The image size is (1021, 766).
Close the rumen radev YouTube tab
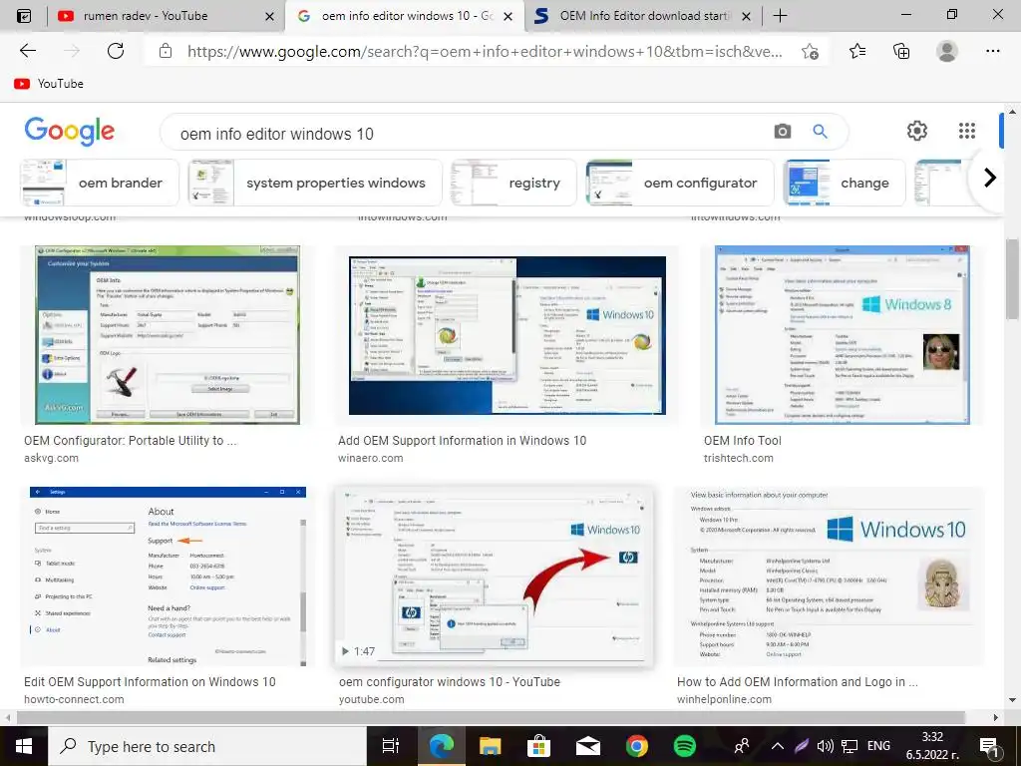[269, 16]
